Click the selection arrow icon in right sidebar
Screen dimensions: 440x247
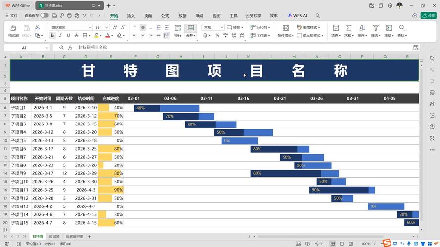tap(432, 58)
